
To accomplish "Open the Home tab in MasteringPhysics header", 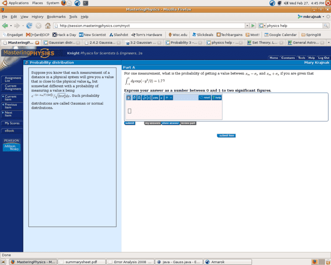I will click(274, 58).
